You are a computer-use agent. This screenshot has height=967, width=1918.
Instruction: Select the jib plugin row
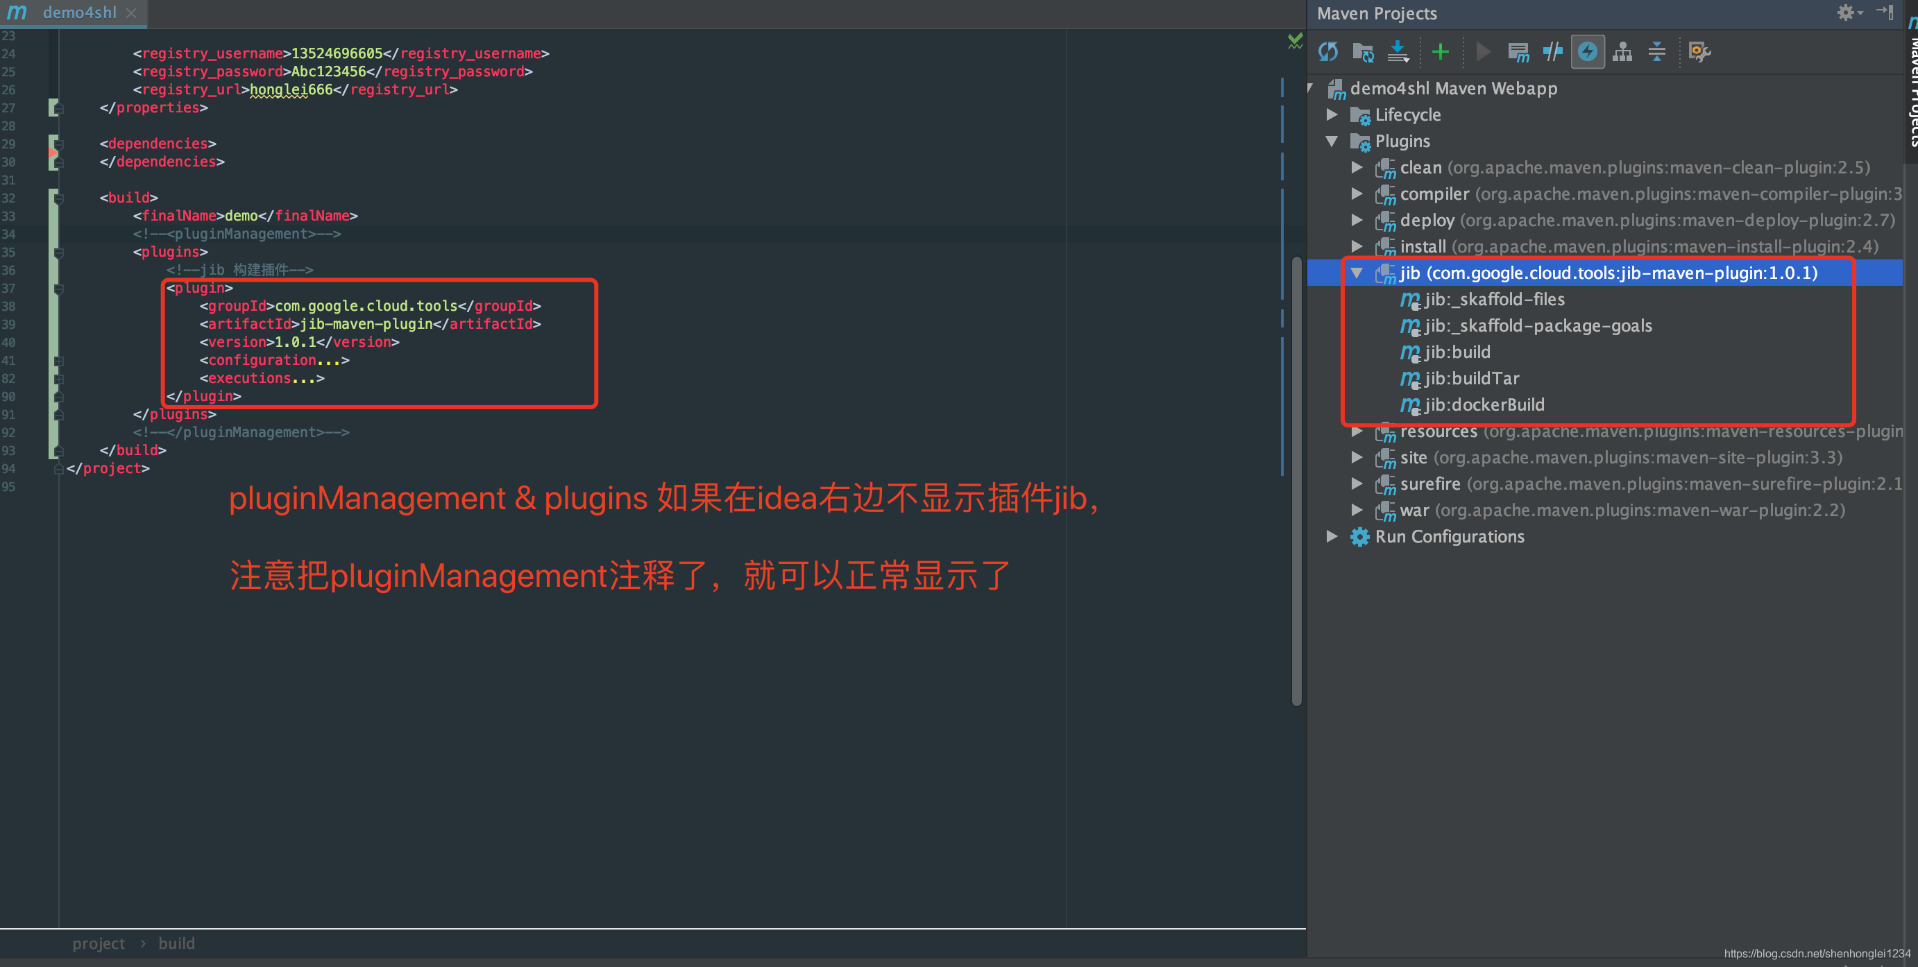tap(1604, 273)
